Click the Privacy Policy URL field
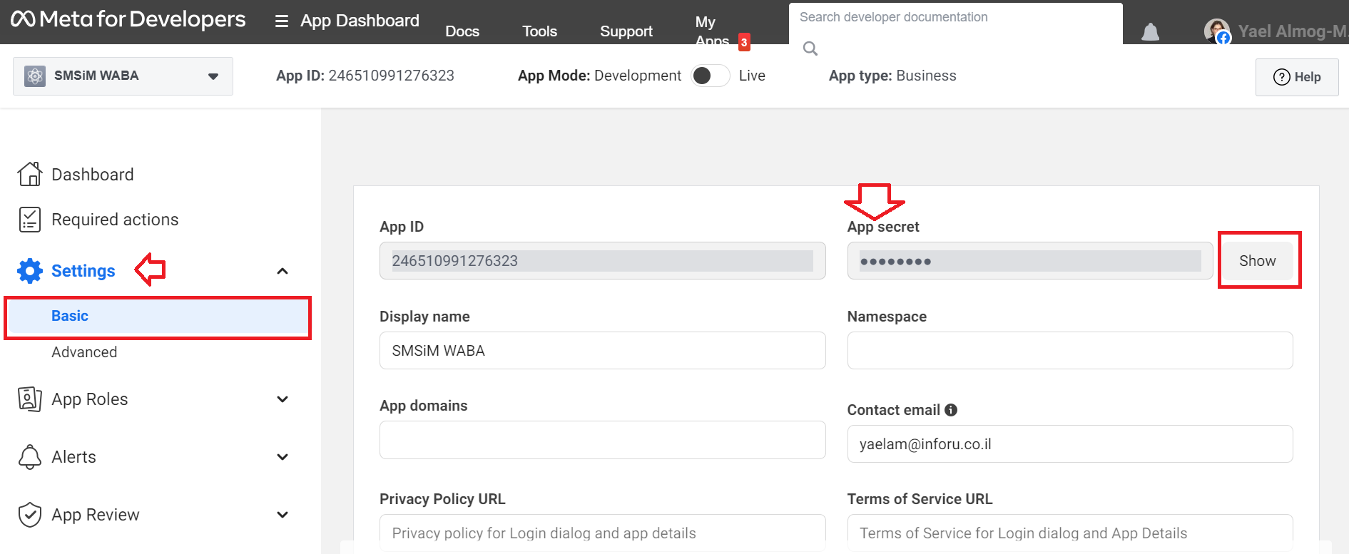 coord(602,533)
